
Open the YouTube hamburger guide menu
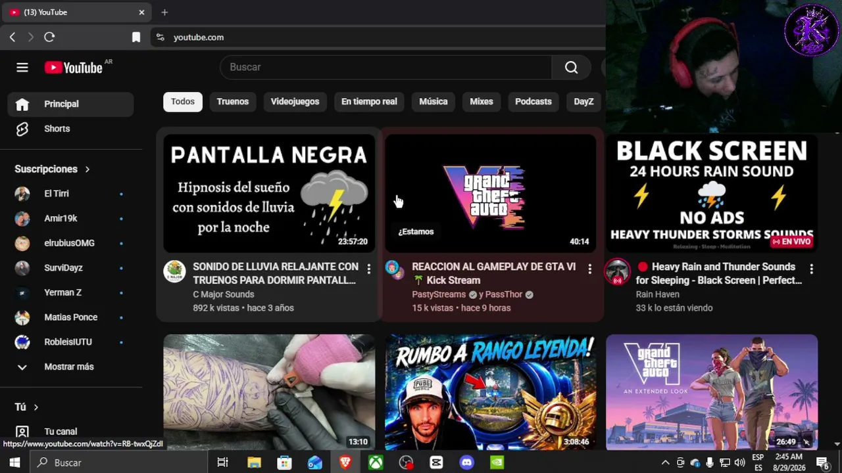tap(22, 68)
